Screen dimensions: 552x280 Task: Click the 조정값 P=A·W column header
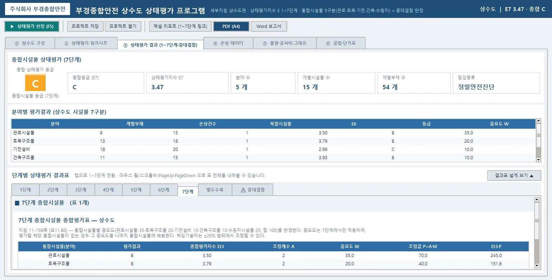[x=423, y=246]
